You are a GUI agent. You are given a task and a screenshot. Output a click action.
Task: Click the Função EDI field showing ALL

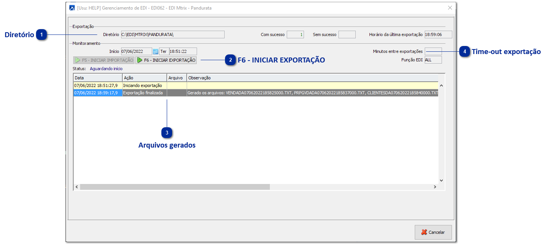(433, 60)
